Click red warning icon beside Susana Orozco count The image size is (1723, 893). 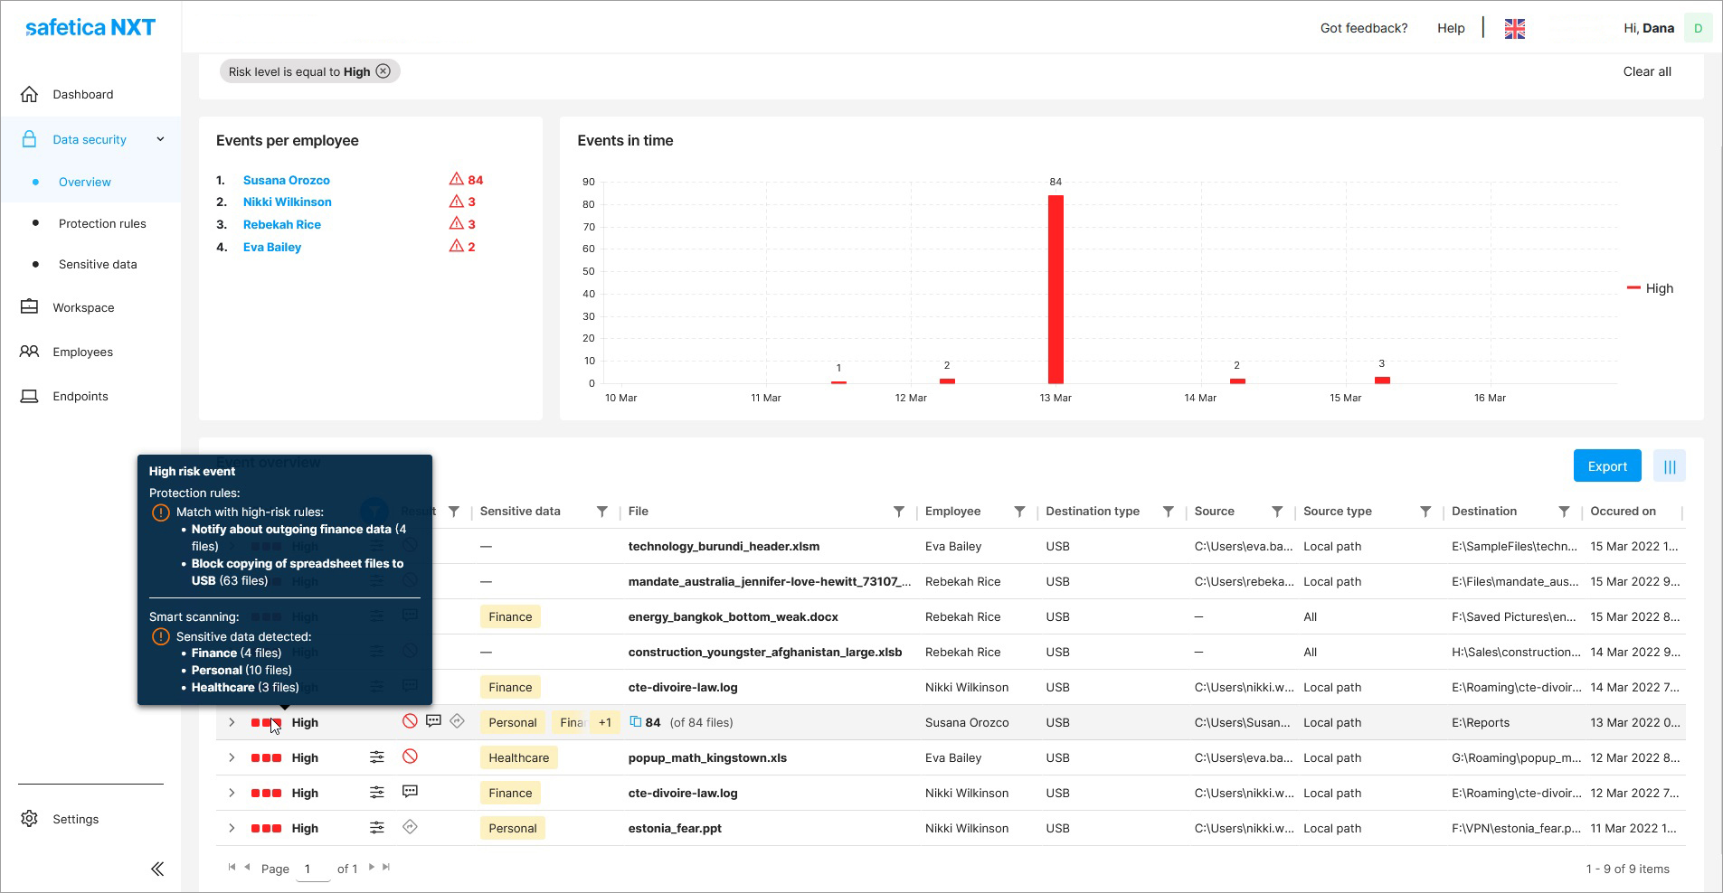point(456,179)
